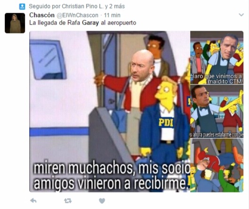Open the large airplane stairs meme image
The height and width of the screenshot is (209, 249).
(x=110, y=112)
